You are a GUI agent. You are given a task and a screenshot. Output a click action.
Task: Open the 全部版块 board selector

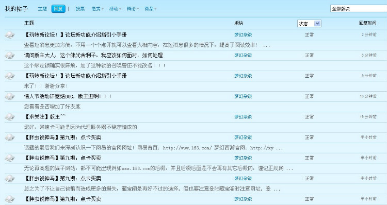359,9
